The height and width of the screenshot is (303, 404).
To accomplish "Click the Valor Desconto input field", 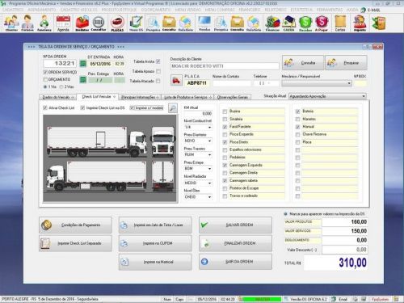I will pyautogui.click(x=344, y=250).
